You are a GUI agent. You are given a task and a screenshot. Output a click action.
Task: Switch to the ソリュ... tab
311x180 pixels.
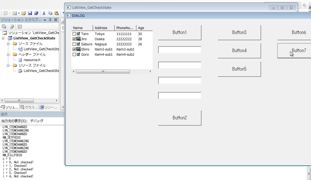point(10,107)
